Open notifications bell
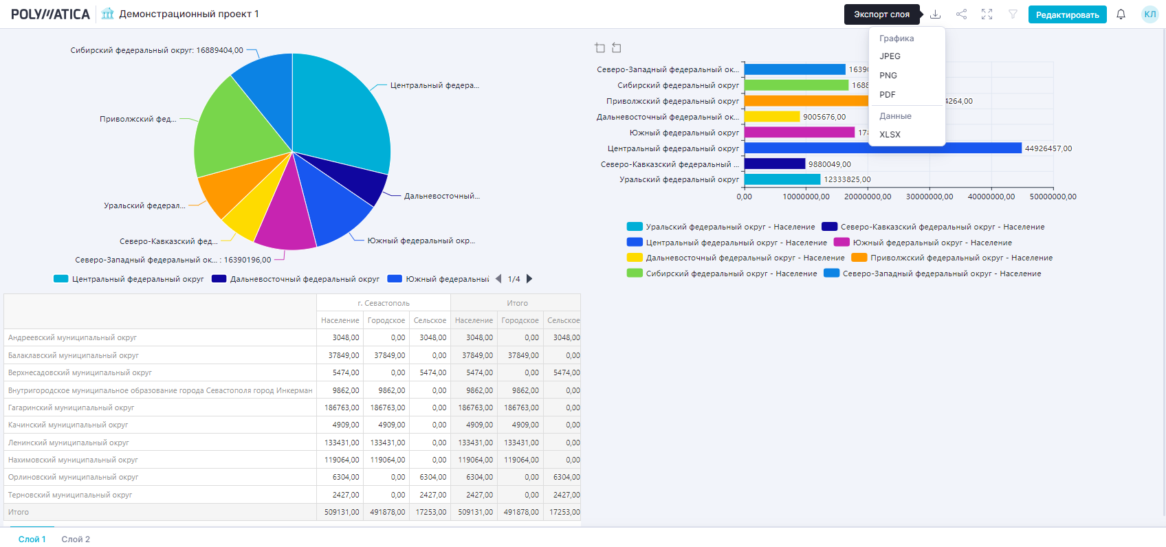This screenshot has width=1166, height=547. tap(1121, 14)
